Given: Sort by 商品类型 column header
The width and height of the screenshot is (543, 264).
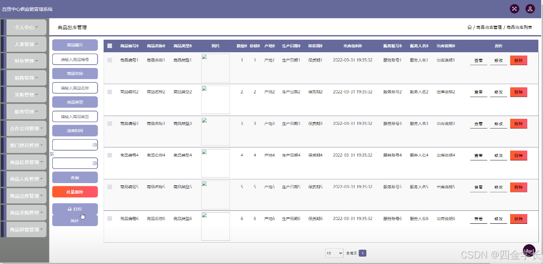Looking at the screenshot, I should point(183,46).
